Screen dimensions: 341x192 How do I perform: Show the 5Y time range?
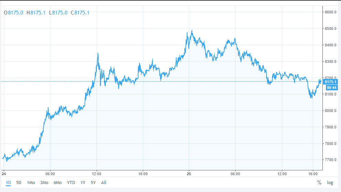point(93,183)
